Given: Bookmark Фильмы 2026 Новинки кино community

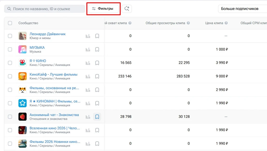Looking at the screenshot, I should click(x=97, y=144).
